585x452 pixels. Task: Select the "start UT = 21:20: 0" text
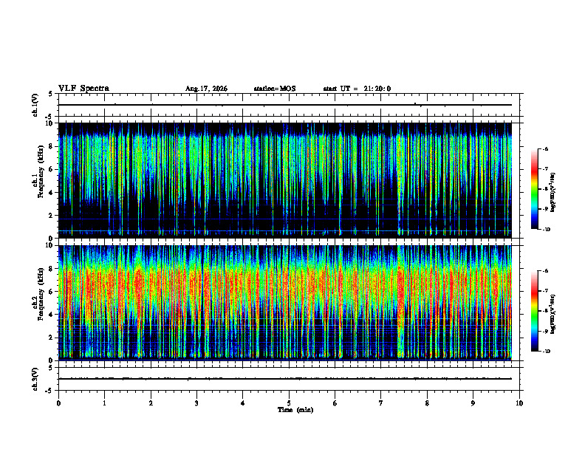[x=357, y=89]
